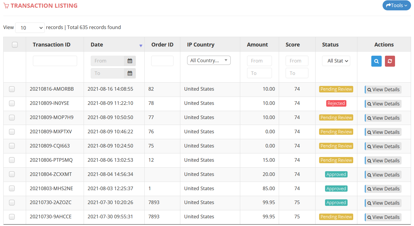Click the Amount From filter field

click(x=259, y=61)
